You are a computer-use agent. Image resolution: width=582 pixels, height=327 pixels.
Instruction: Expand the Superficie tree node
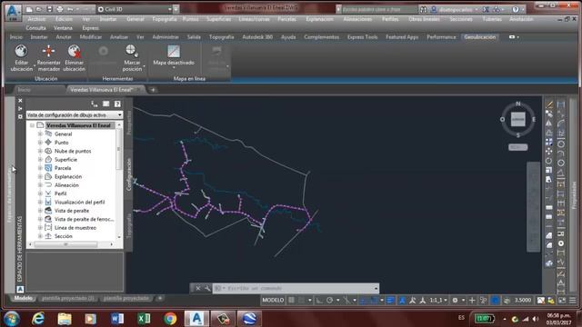[x=40, y=160]
